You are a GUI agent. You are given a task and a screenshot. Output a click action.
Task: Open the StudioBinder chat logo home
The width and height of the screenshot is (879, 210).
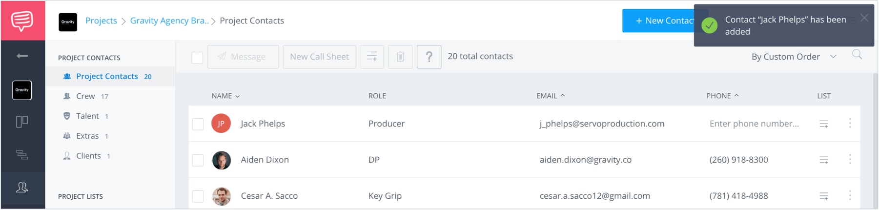click(22, 21)
